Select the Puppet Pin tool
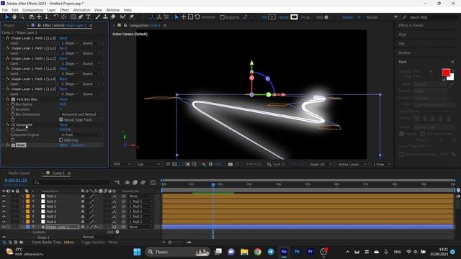This screenshot has height=259, width=461. [131, 17]
